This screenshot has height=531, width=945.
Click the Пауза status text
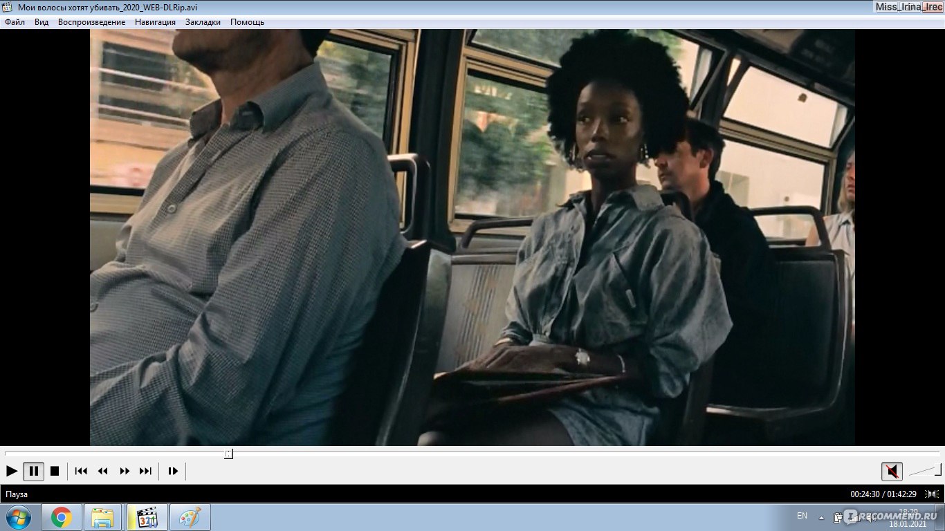pyautogui.click(x=17, y=494)
